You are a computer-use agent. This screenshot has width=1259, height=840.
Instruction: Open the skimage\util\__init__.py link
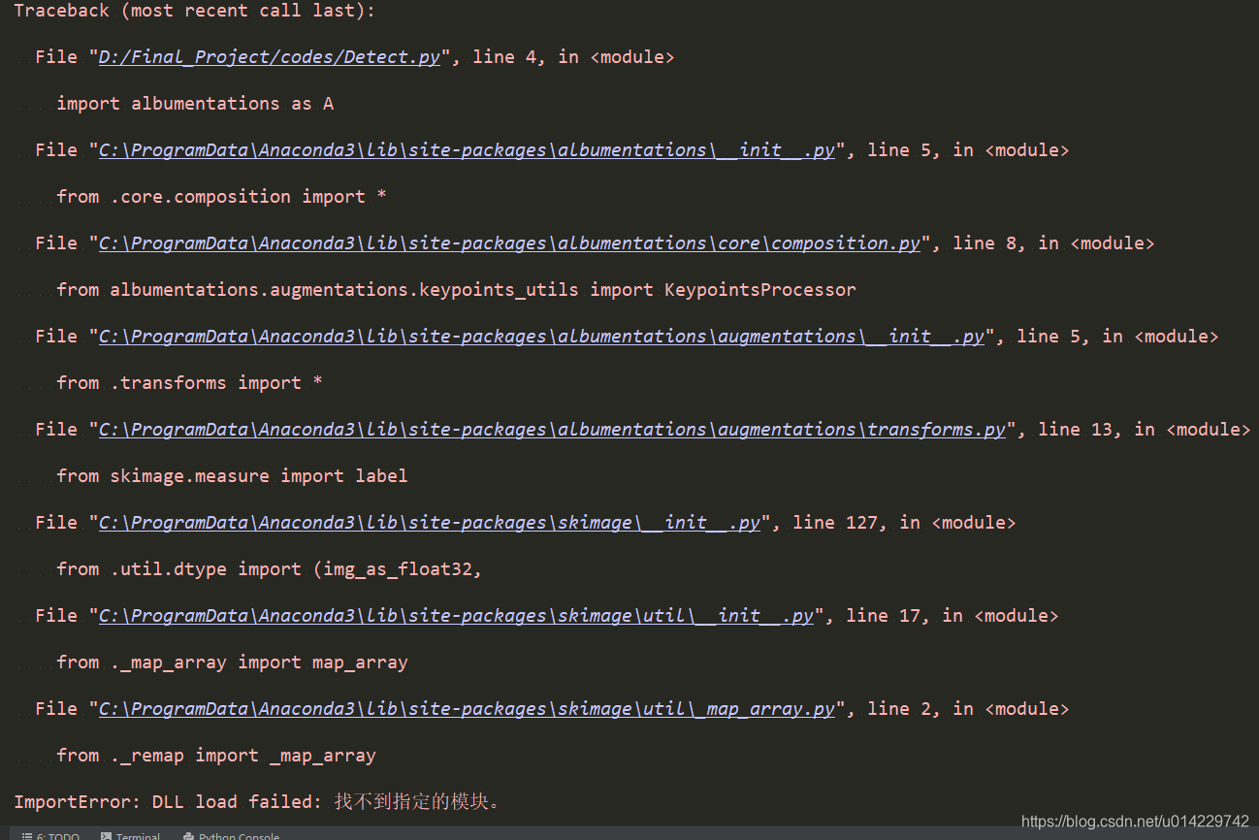point(456,616)
